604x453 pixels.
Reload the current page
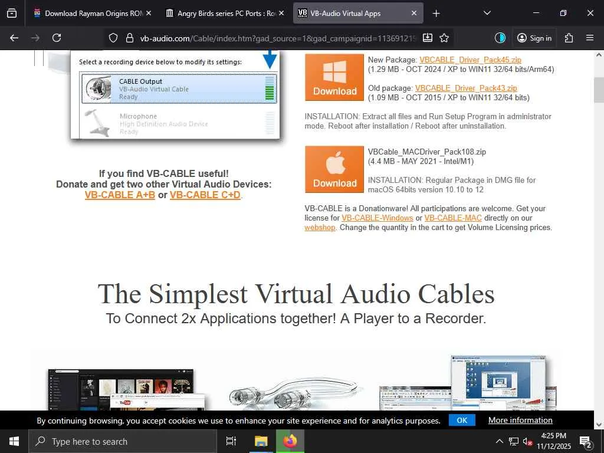pos(57,38)
